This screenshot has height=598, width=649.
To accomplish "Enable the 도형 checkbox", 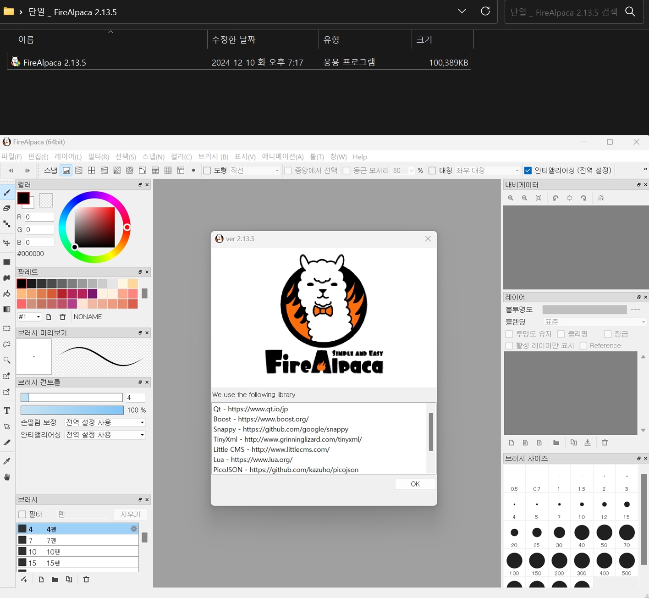I will 207,171.
